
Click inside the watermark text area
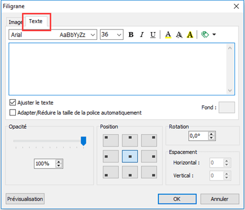pos(118,69)
